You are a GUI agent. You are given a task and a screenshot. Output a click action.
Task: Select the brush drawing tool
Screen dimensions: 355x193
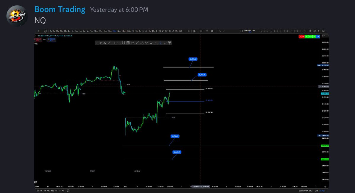point(100,43)
